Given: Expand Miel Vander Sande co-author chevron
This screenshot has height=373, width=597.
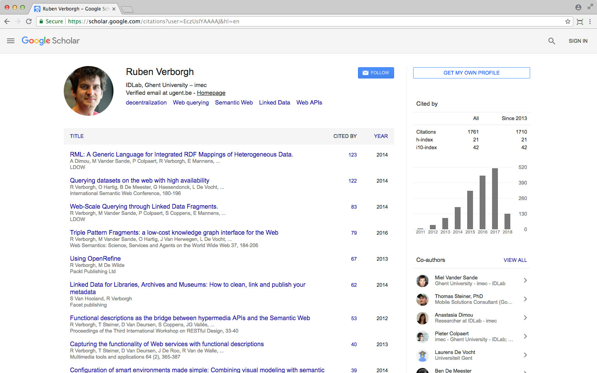Looking at the screenshot, I should click(x=525, y=281).
